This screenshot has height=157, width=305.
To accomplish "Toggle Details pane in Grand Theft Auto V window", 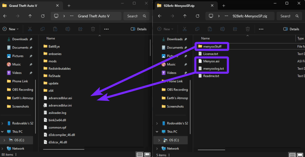I will click(139, 29).
